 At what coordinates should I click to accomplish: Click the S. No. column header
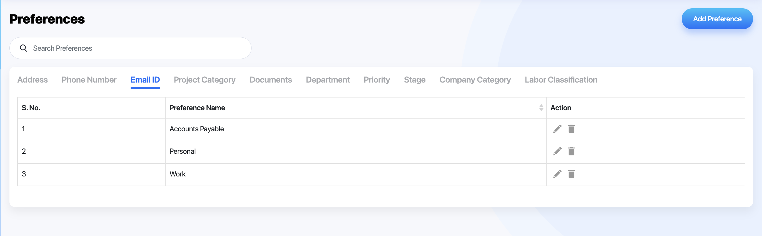tap(91, 108)
